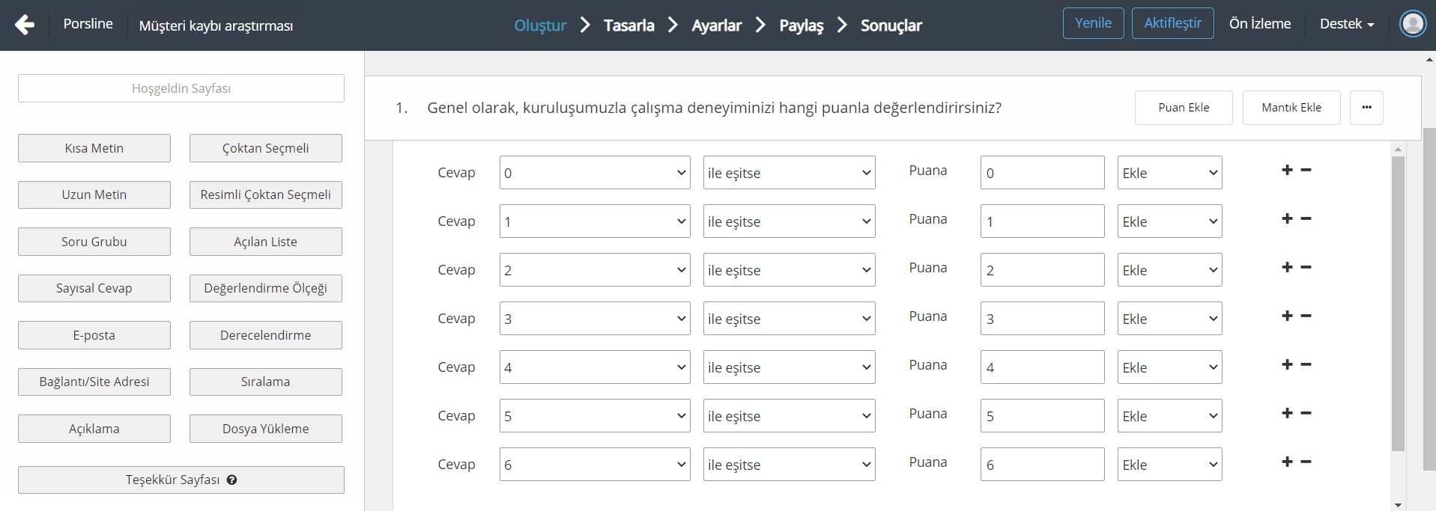The image size is (1436, 511).
Task: Add a Derecelendirme question
Action: (266, 335)
